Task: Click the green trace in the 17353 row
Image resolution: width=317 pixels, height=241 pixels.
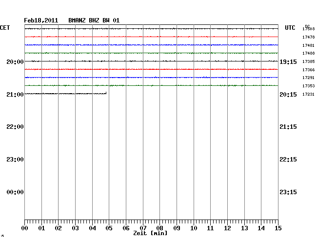Action: tap(151, 85)
